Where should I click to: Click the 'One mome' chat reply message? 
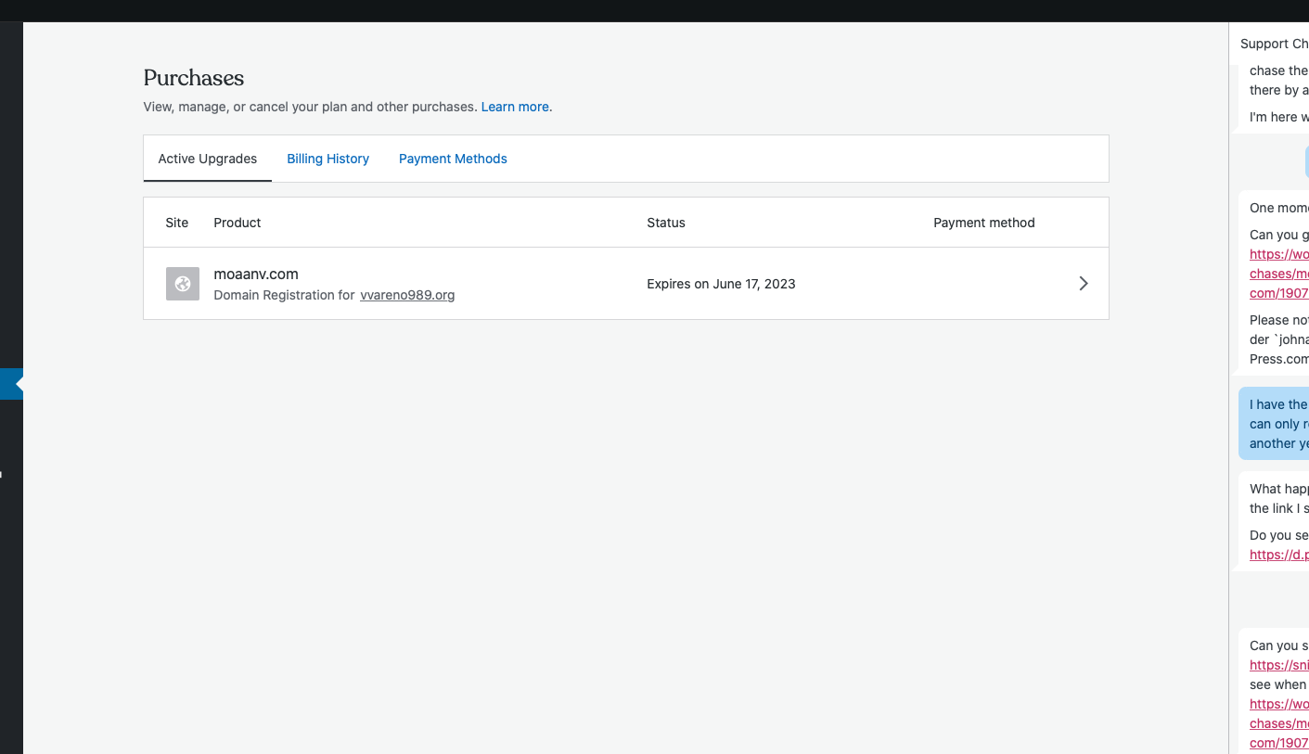[1278, 208]
